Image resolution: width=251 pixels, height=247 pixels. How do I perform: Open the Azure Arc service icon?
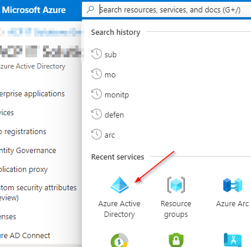[233, 185]
